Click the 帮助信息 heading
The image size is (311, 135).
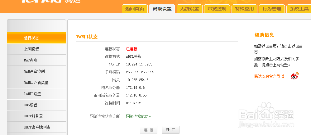pos(264,35)
